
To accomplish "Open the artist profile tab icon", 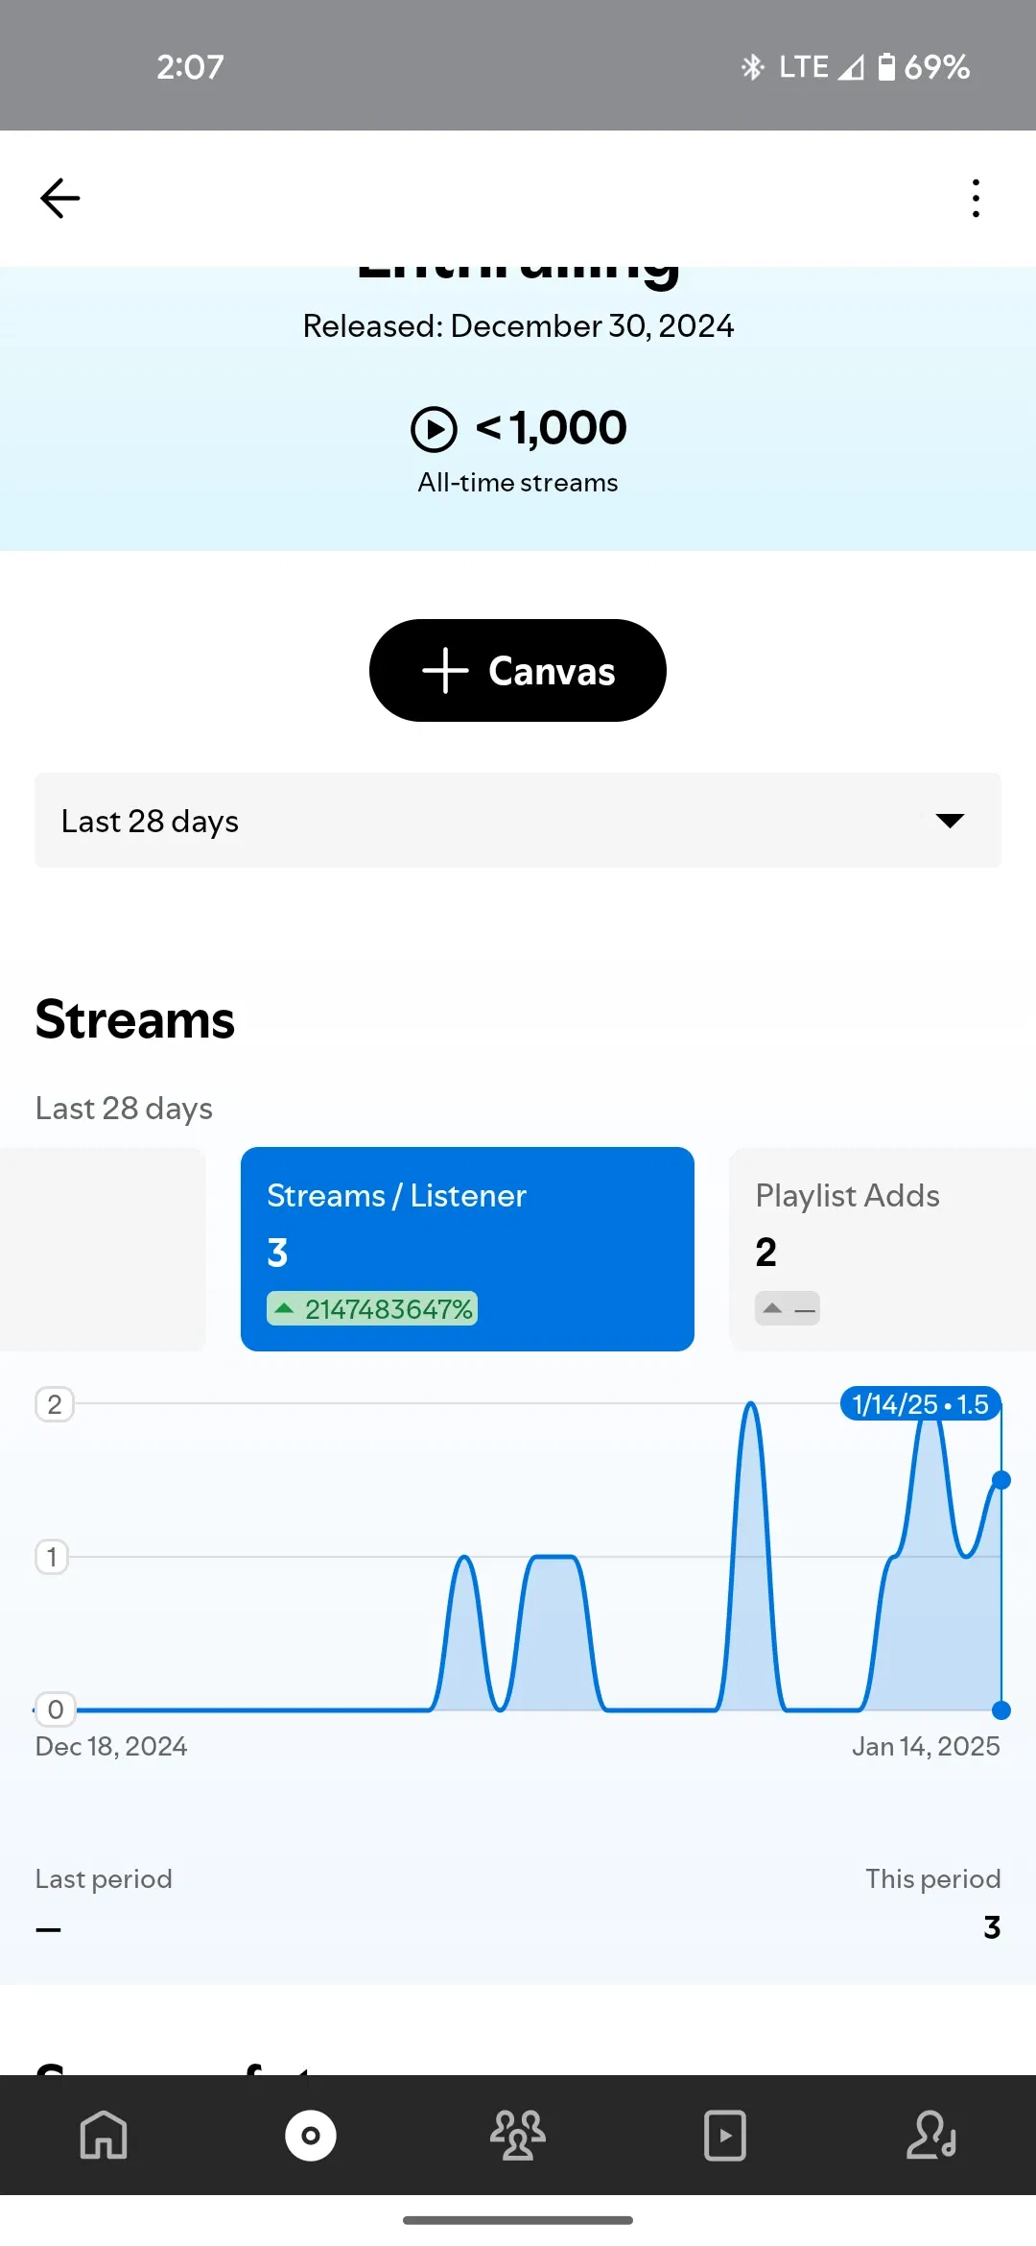I will 931,2135.
